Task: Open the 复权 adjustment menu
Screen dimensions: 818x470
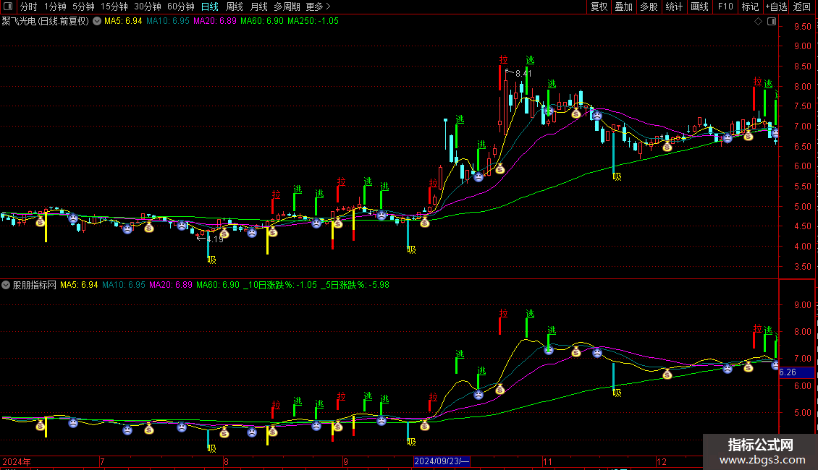Action: (x=599, y=7)
